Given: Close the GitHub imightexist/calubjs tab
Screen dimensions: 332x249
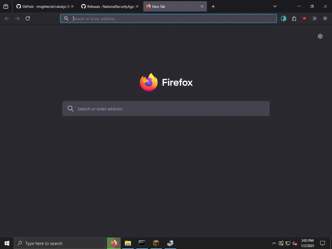Looking at the screenshot, I should point(72,6).
